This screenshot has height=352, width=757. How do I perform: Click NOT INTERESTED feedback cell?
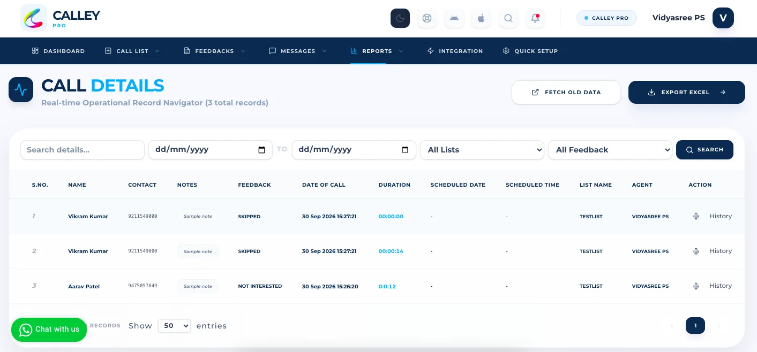pos(260,286)
